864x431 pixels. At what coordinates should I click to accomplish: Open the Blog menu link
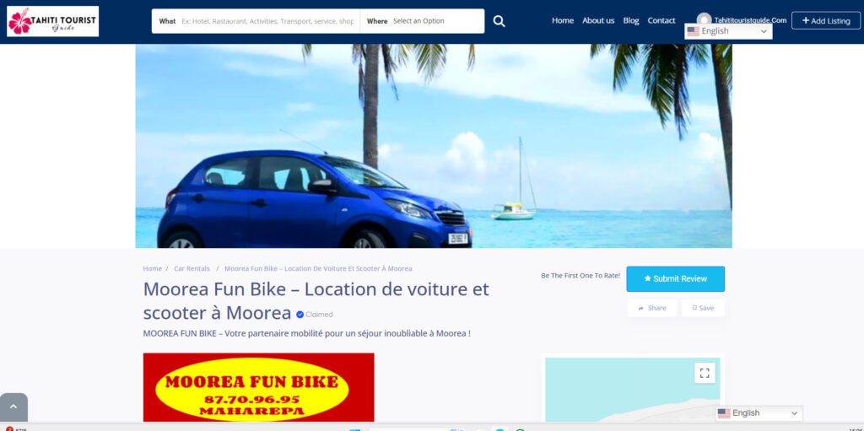tap(631, 21)
